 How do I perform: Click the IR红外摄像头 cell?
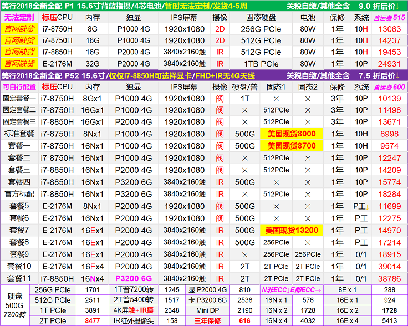click(x=132, y=320)
